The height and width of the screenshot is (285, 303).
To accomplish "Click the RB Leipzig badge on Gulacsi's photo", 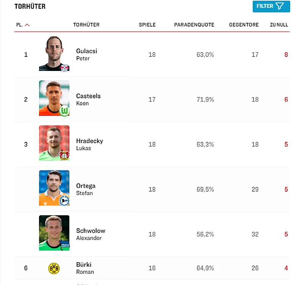I will 64,68.
